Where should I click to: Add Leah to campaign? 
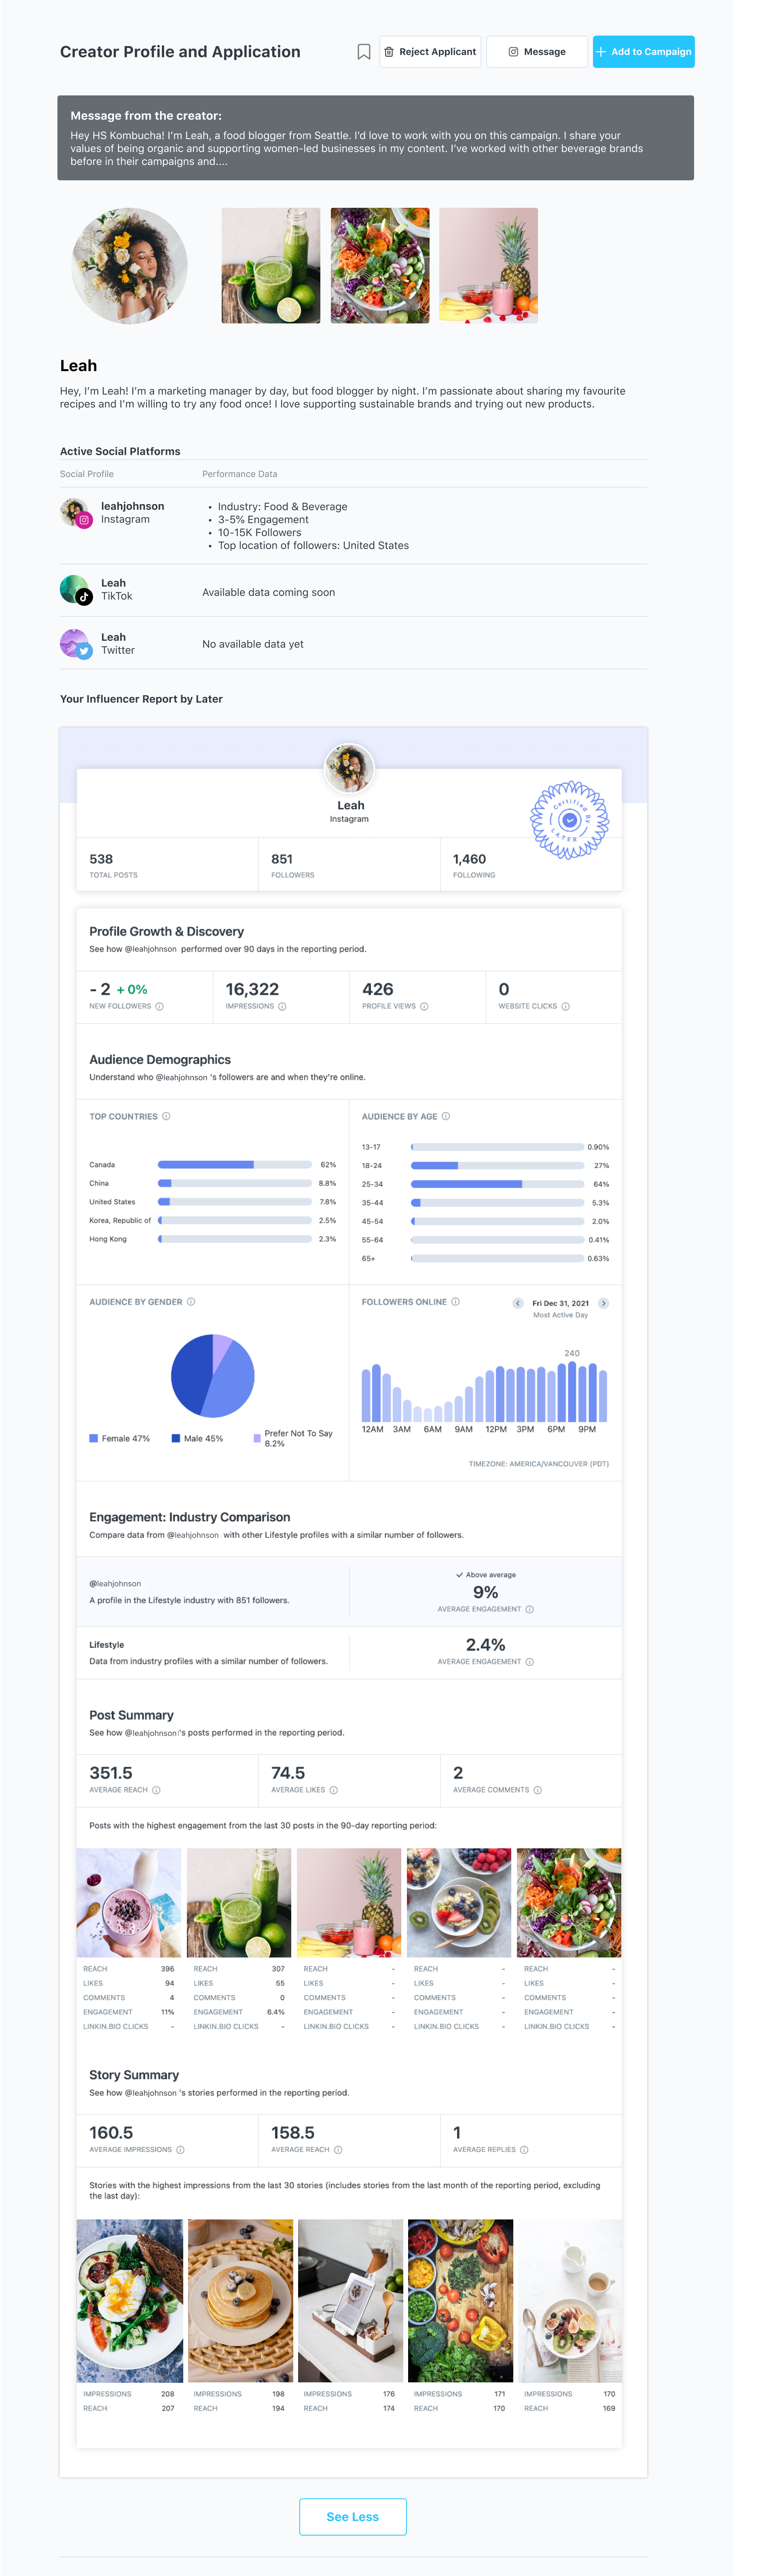tap(643, 52)
